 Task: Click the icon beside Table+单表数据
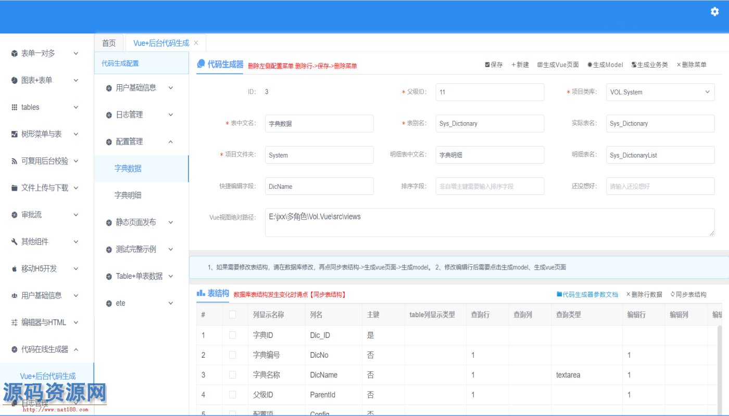click(109, 276)
